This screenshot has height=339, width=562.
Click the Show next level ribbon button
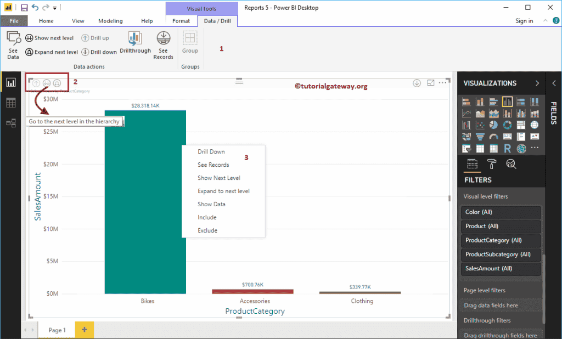(49, 38)
